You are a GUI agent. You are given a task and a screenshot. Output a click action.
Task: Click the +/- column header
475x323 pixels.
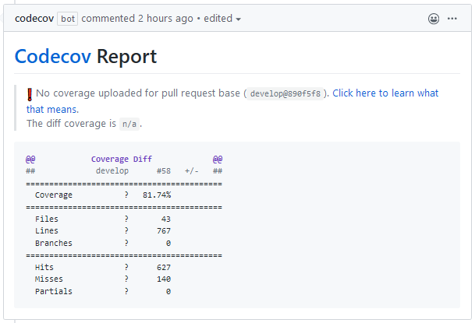[x=192, y=171]
